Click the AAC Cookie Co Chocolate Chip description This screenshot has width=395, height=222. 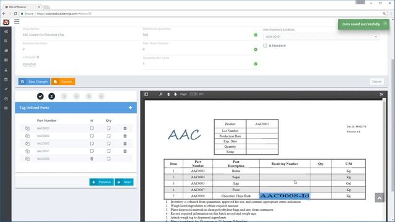[x=44, y=35]
